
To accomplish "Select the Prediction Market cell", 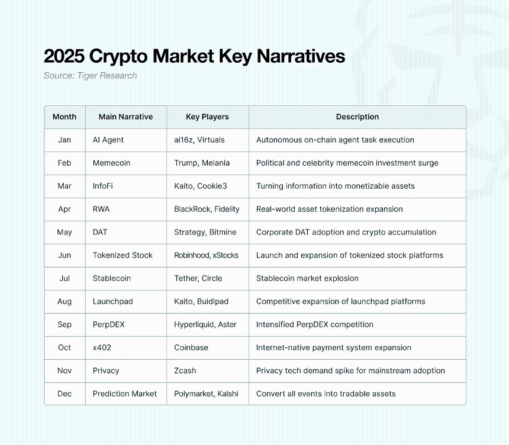I will pyautogui.click(x=125, y=394).
